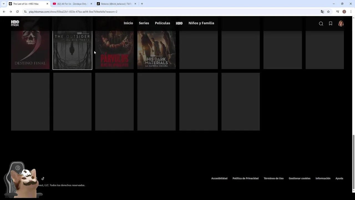Open the Películas section
Viewport: 355px width, 200px height.
pyautogui.click(x=163, y=23)
